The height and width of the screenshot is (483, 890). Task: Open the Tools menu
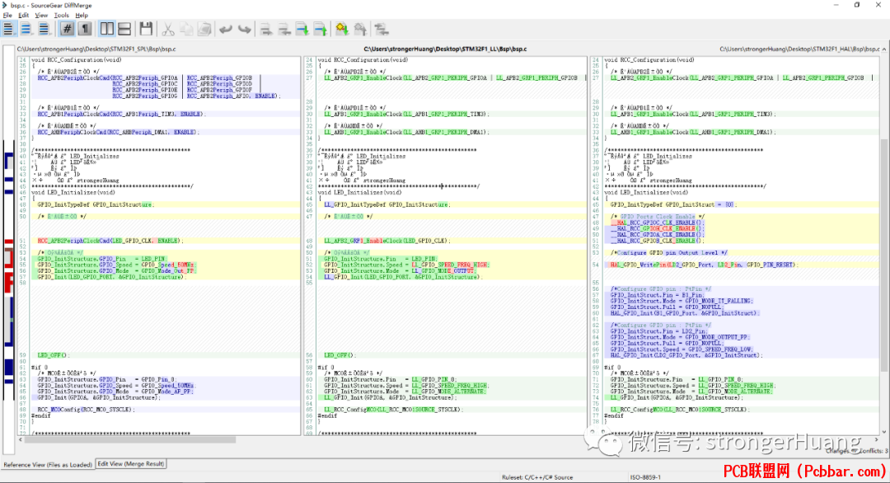point(61,16)
